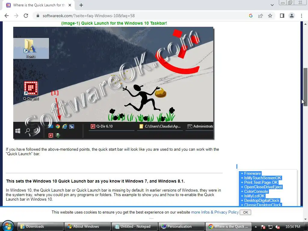Viewport: 308px width, 231px height.
Task: Switch to Downloads taskbar window
Action: (x=41, y=226)
